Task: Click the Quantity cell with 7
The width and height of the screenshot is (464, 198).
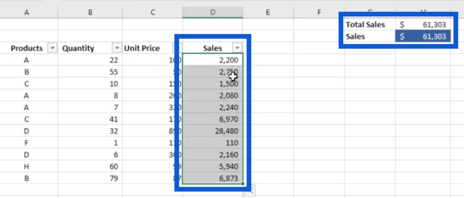Action: pos(90,107)
